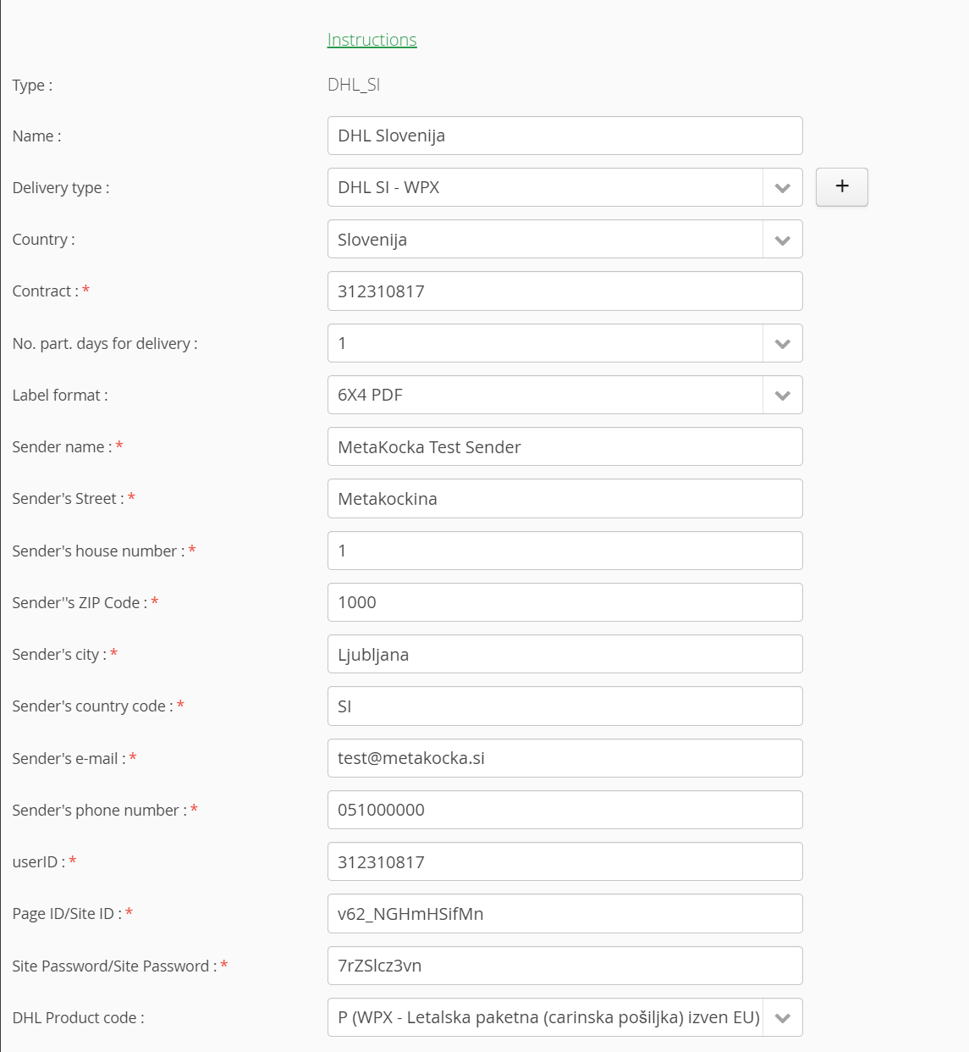Screen dimensions: 969x1052
Task: Open the Label format dropdown
Action: click(x=564, y=395)
